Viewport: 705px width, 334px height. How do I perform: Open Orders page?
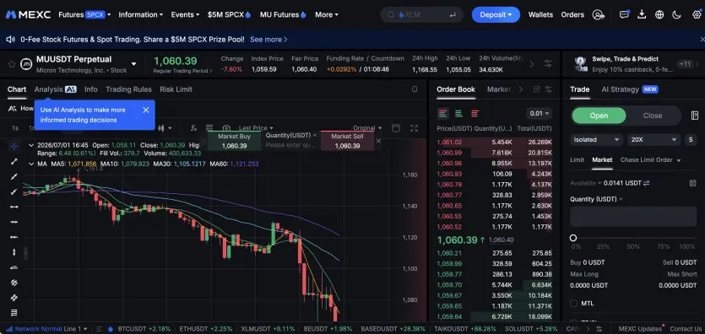(572, 15)
